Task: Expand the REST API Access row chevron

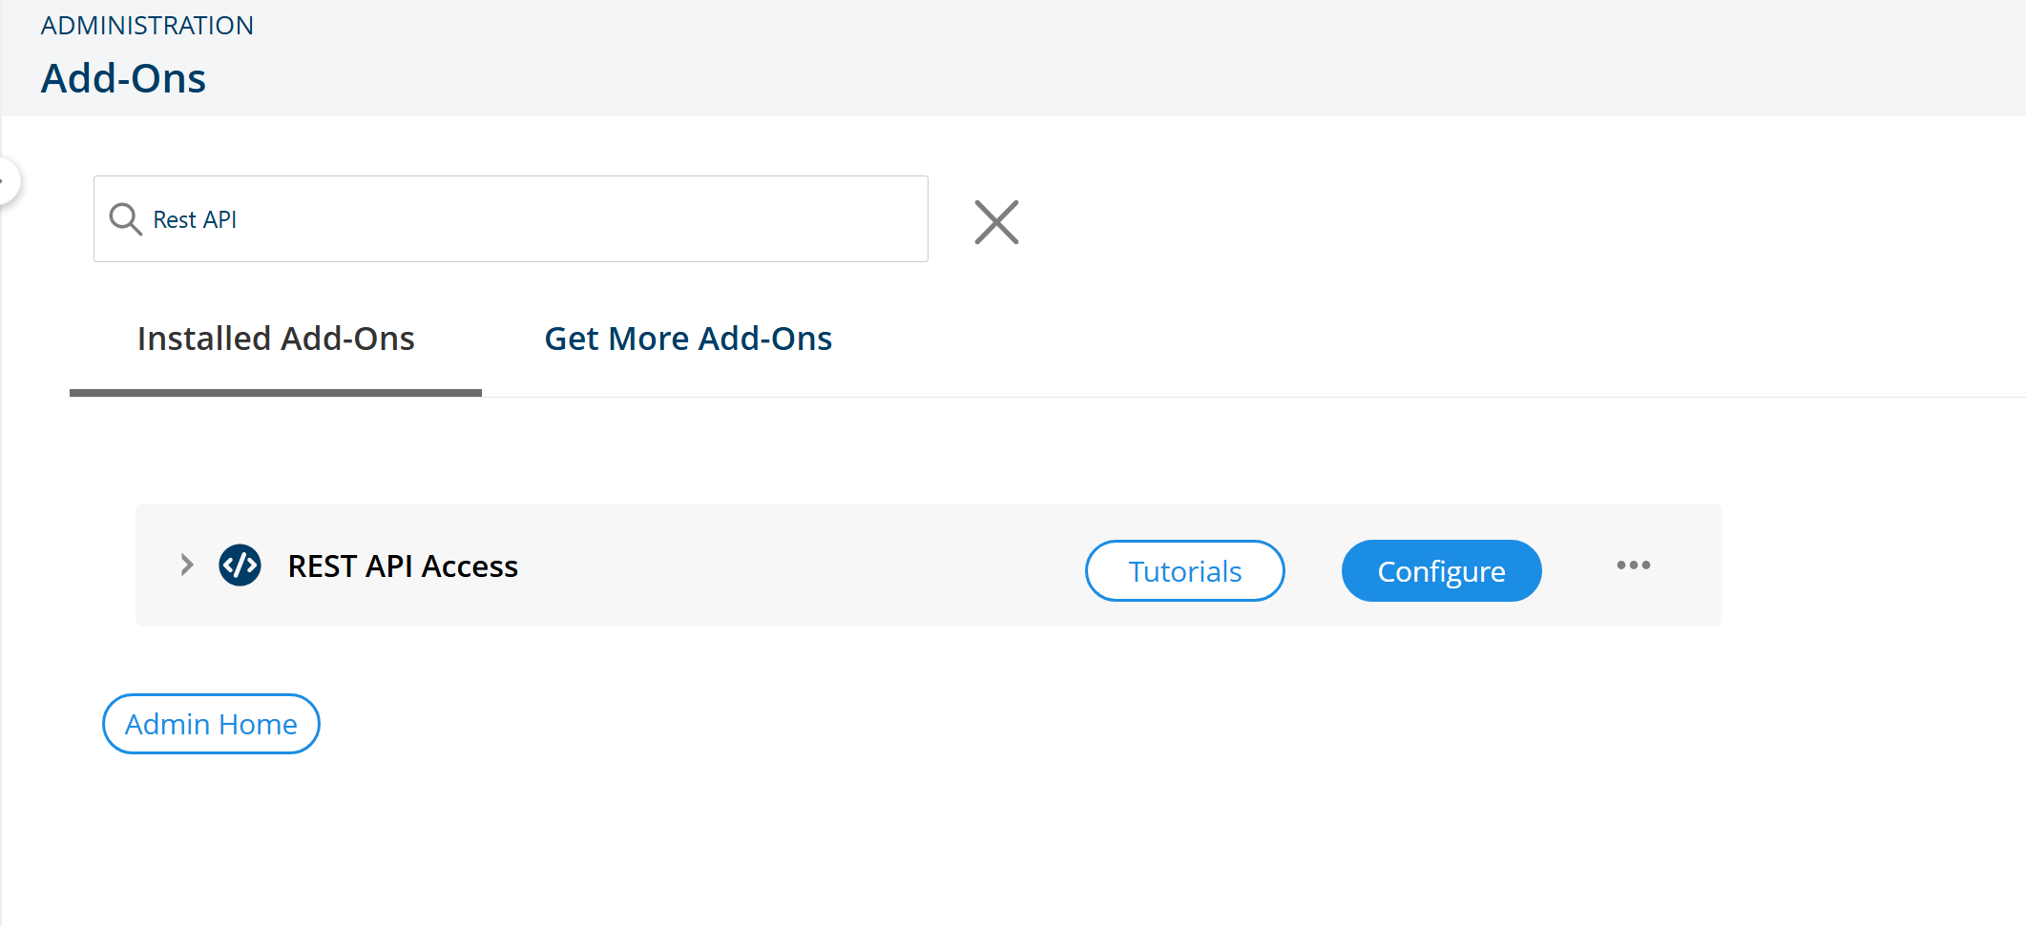Action: tap(187, 565)
